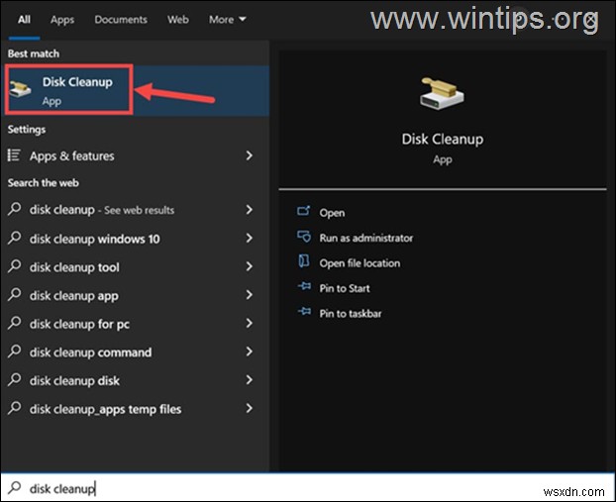Select Pin to taskbar
This screenshot has height=502, width=616.
click(x=351, y=314)
